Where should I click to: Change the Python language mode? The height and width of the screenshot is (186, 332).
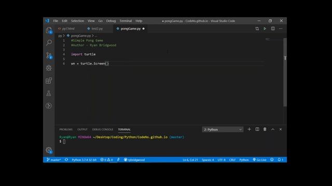click(x=244, y=160)
